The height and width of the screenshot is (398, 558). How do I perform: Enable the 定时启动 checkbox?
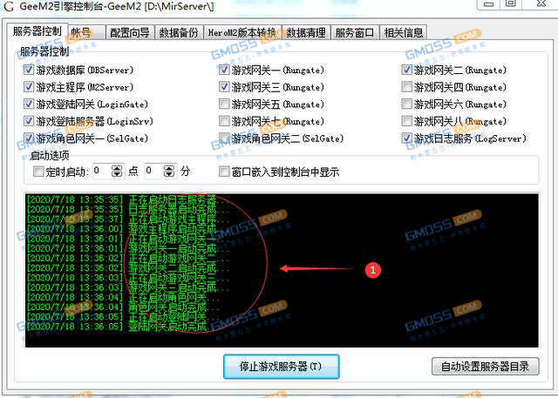38,172
